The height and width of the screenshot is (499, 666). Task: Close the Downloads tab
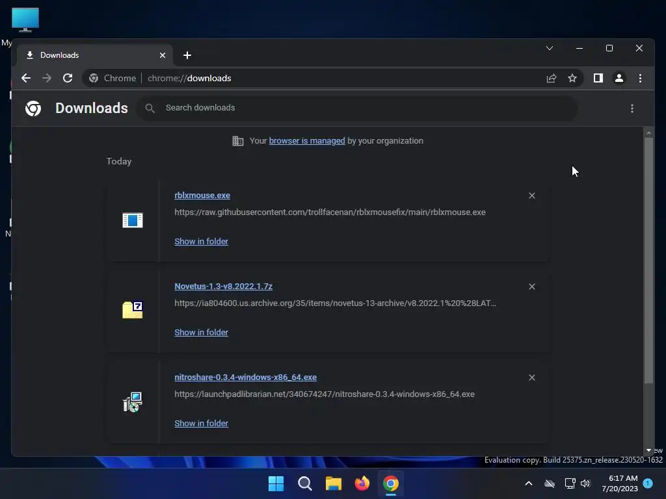pyautogui.click(x=162, y=55)
